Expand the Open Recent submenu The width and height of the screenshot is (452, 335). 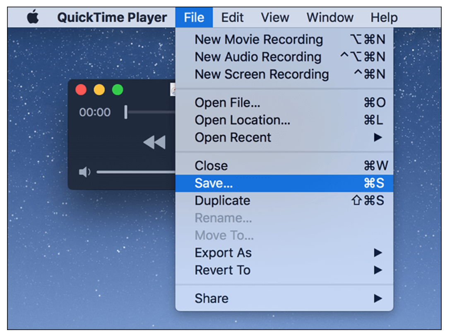(284, 137)
